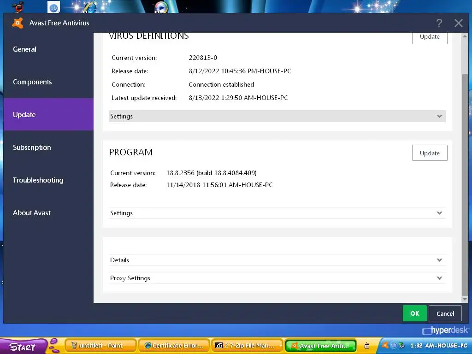
Task: Open the About Avast tab
Action: [48, 212]
